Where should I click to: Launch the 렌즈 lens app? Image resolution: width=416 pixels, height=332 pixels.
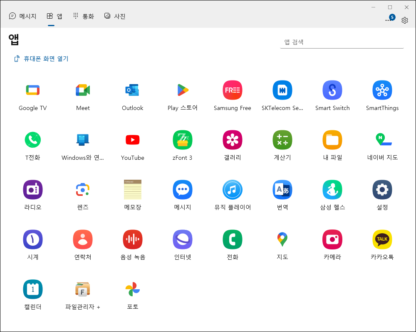coord(83,190)
